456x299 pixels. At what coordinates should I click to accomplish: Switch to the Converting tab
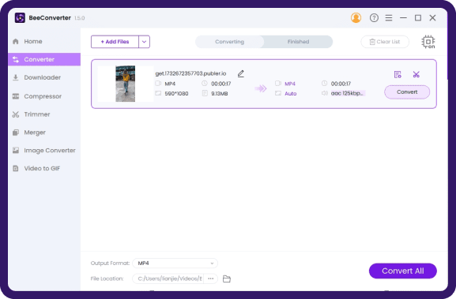229,42
